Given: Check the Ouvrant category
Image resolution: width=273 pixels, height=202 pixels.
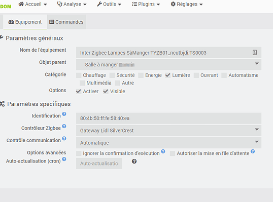Looking at the screenshot, I should coord(196,75).
